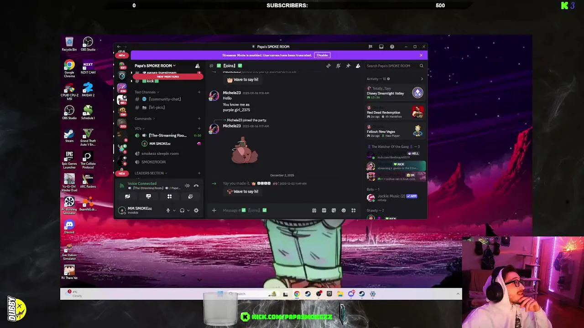Mute microphone in user panel

click(x=168, y=210)
